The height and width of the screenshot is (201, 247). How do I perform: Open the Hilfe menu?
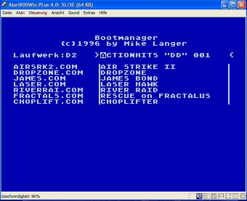(103, 13)
